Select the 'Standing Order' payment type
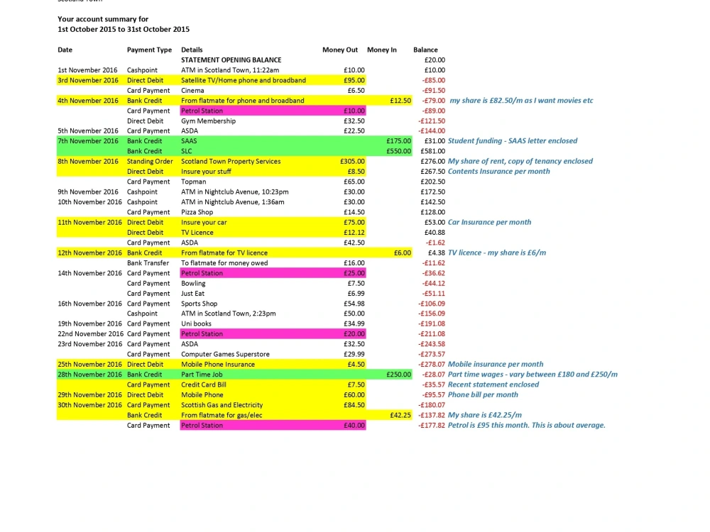The width and height of the screenshot is (710, 532). tap(150, 161)
